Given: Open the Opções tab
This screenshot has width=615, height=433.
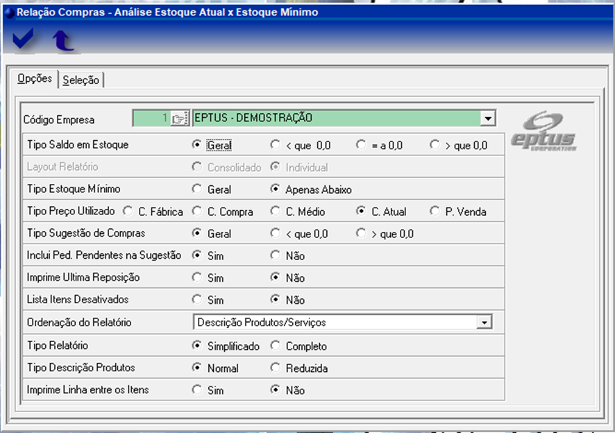Looking at the screenshot, I should (x=34, y=79).
